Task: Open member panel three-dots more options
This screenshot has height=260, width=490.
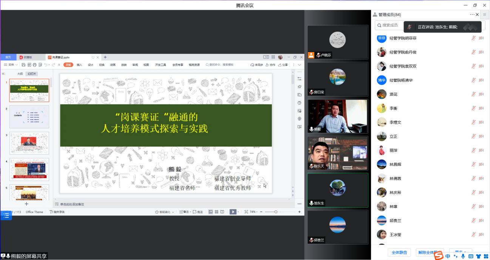Action: pos(472,15)
